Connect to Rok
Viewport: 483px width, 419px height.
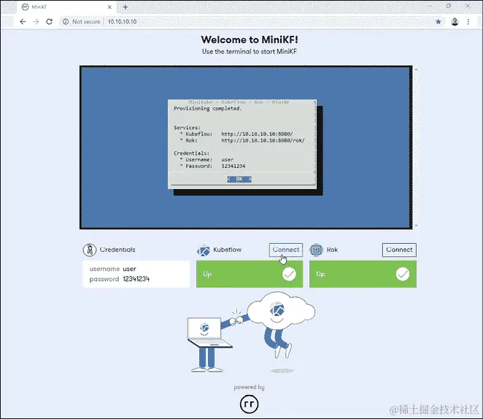click(399, 250)
